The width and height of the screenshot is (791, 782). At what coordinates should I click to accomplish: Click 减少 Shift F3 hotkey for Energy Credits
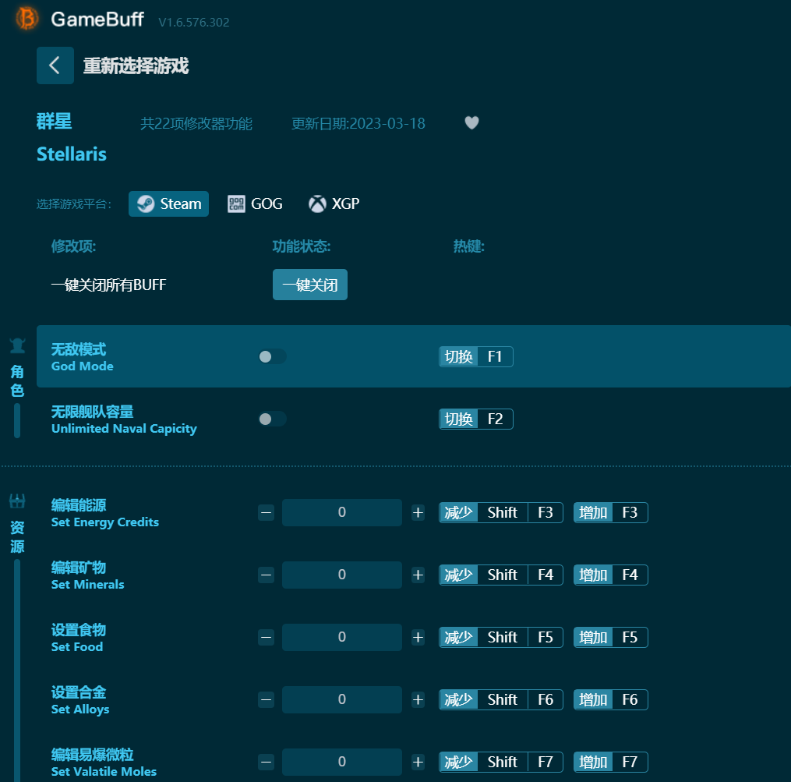point(501,513)
